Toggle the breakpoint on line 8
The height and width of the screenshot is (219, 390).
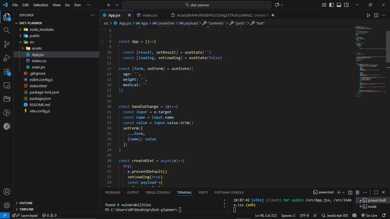(x=102, y=42)
